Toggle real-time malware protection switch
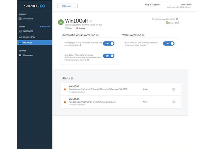The height and width of the screenshot is (149, 215). click(109, 44)
